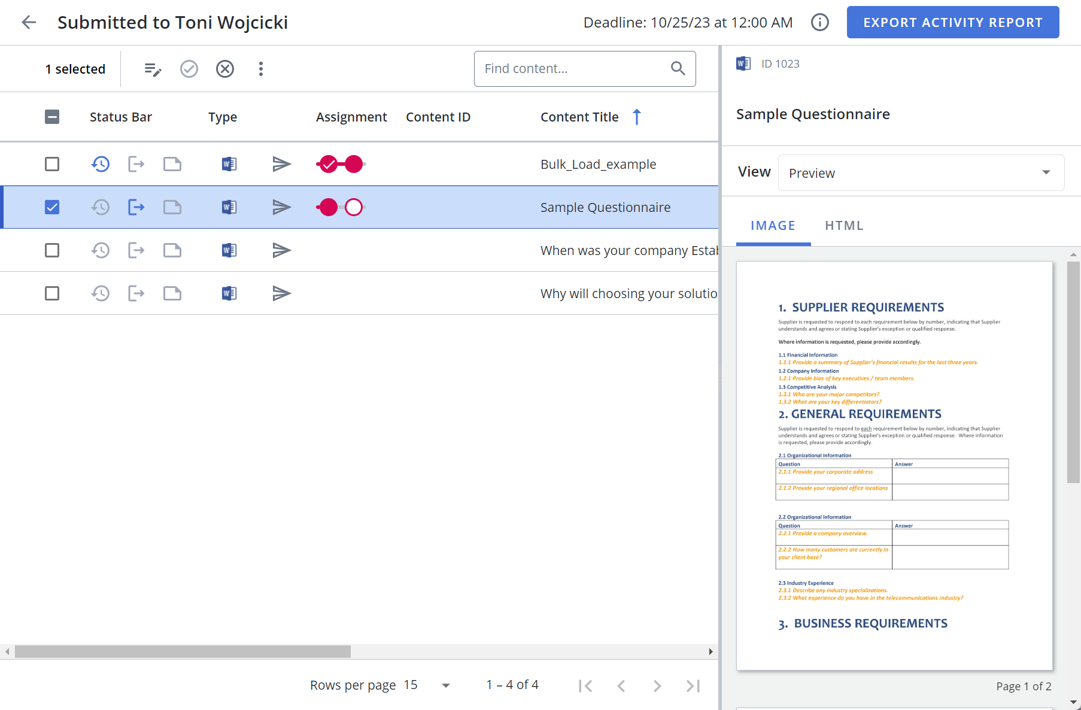Click the Find content search field
Image resolution: width=1081 pixels, height=710 pixels.
575,69
